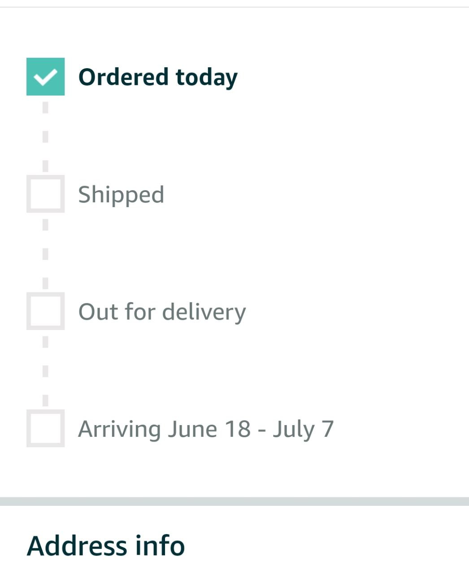This screenshot has height=574, width=469.
Task: Click the thin separator line at the top
Action: 234,7
